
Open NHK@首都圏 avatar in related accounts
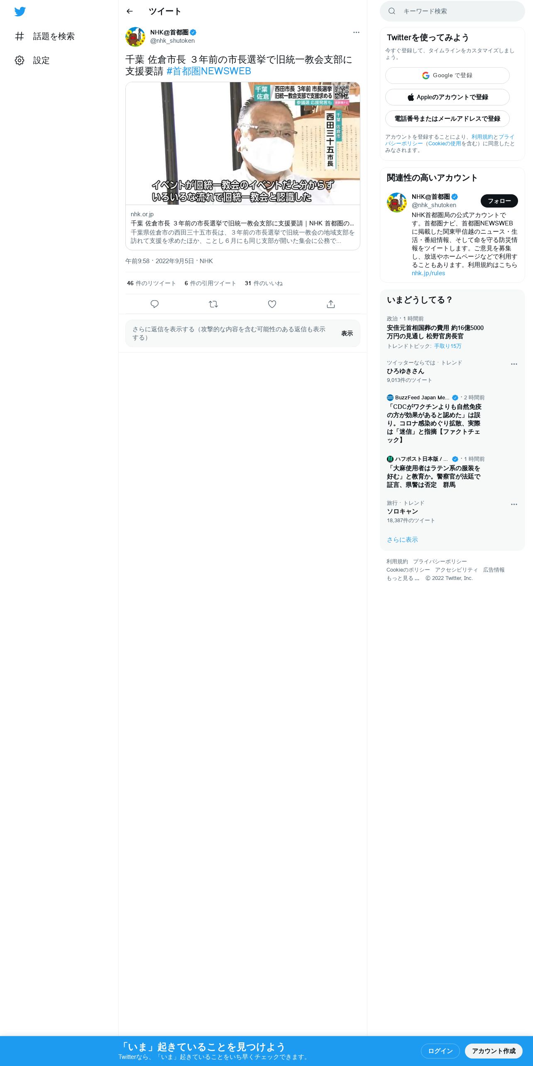(x=397, y=203)
